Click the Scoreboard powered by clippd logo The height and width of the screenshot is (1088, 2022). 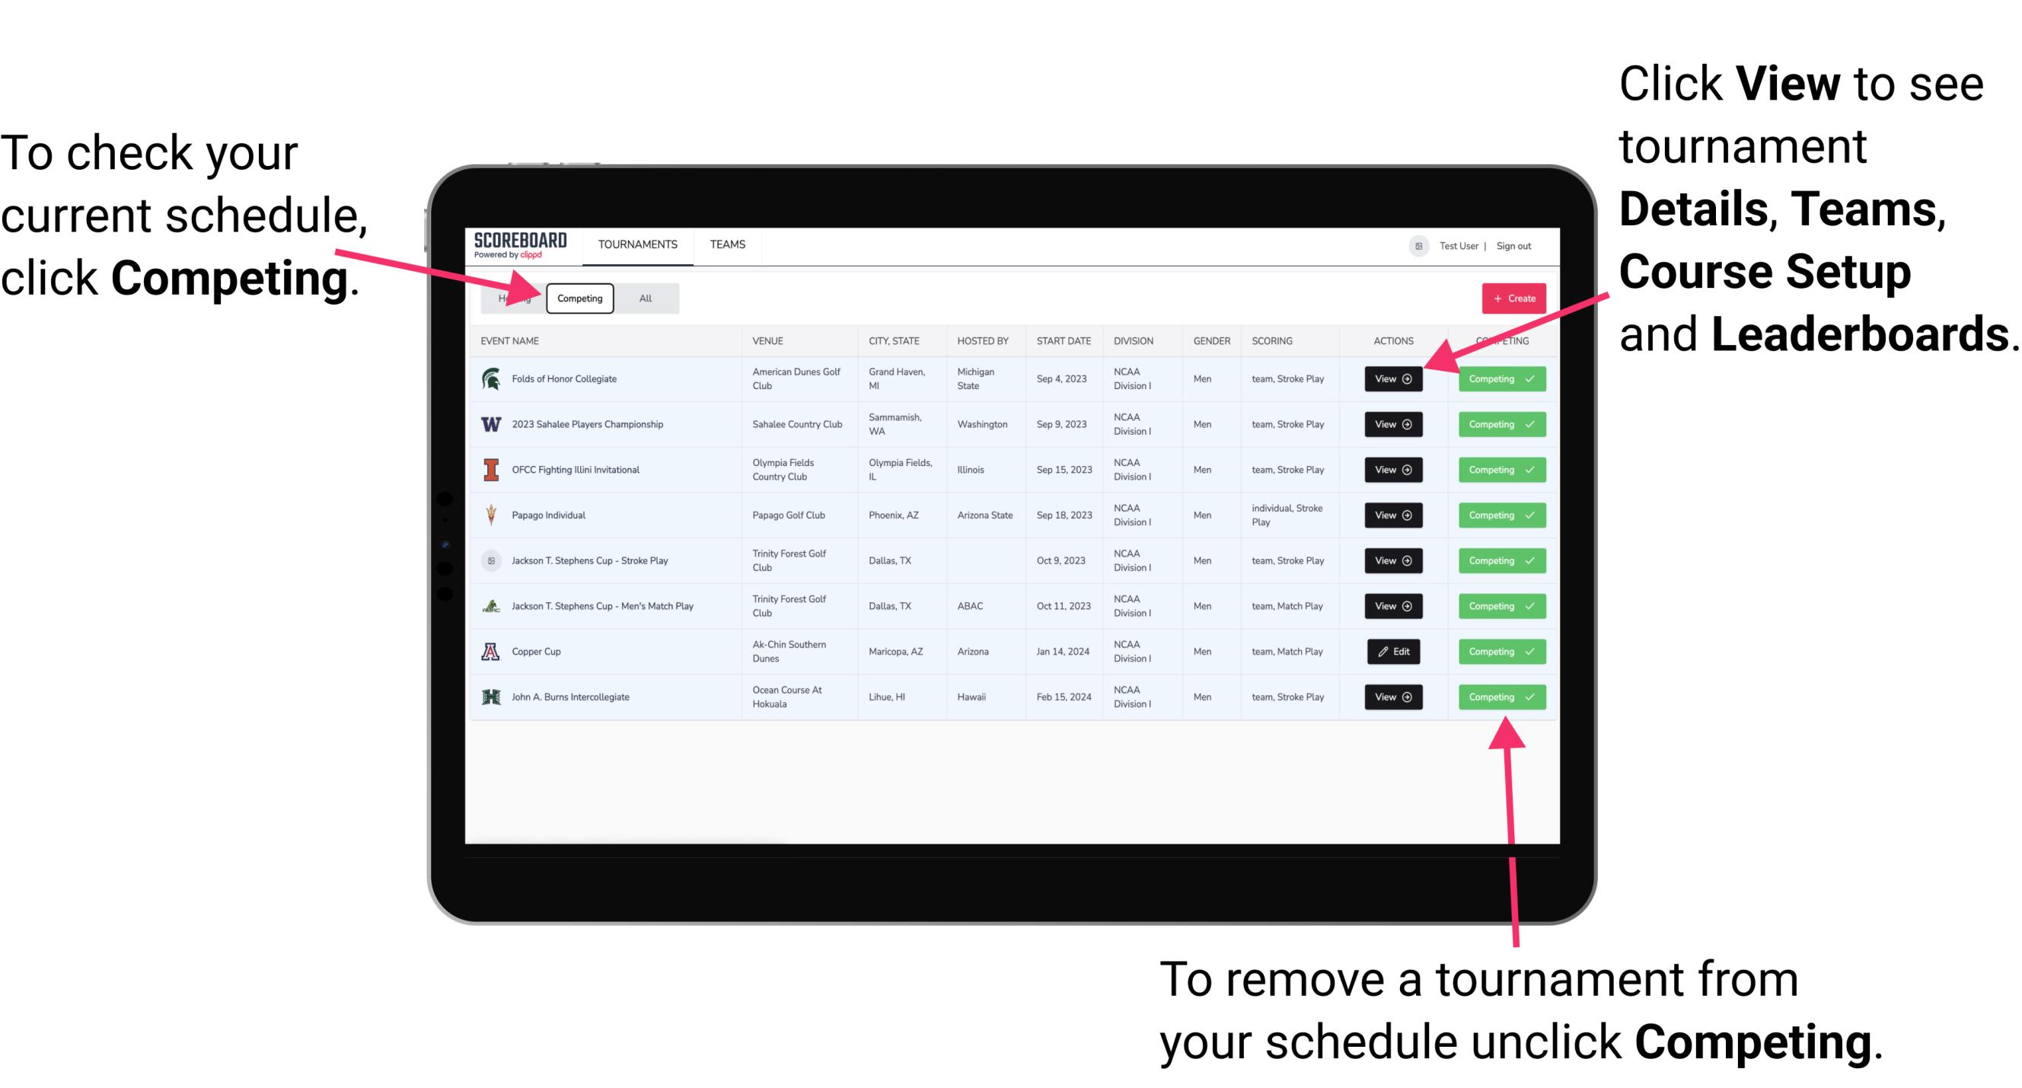pos(519,245)
